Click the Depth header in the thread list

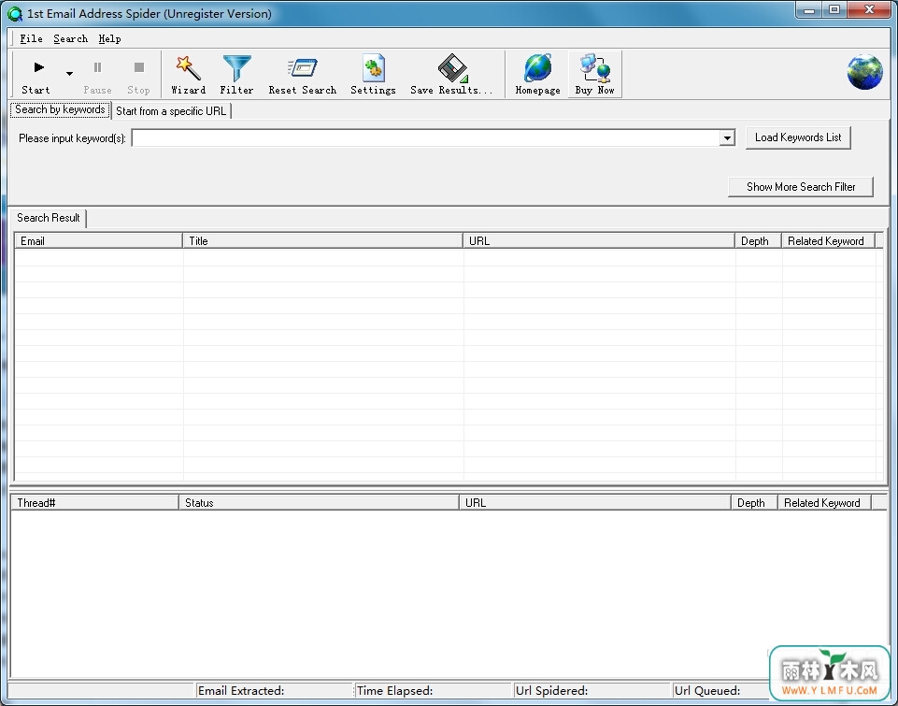pos(754,502)
